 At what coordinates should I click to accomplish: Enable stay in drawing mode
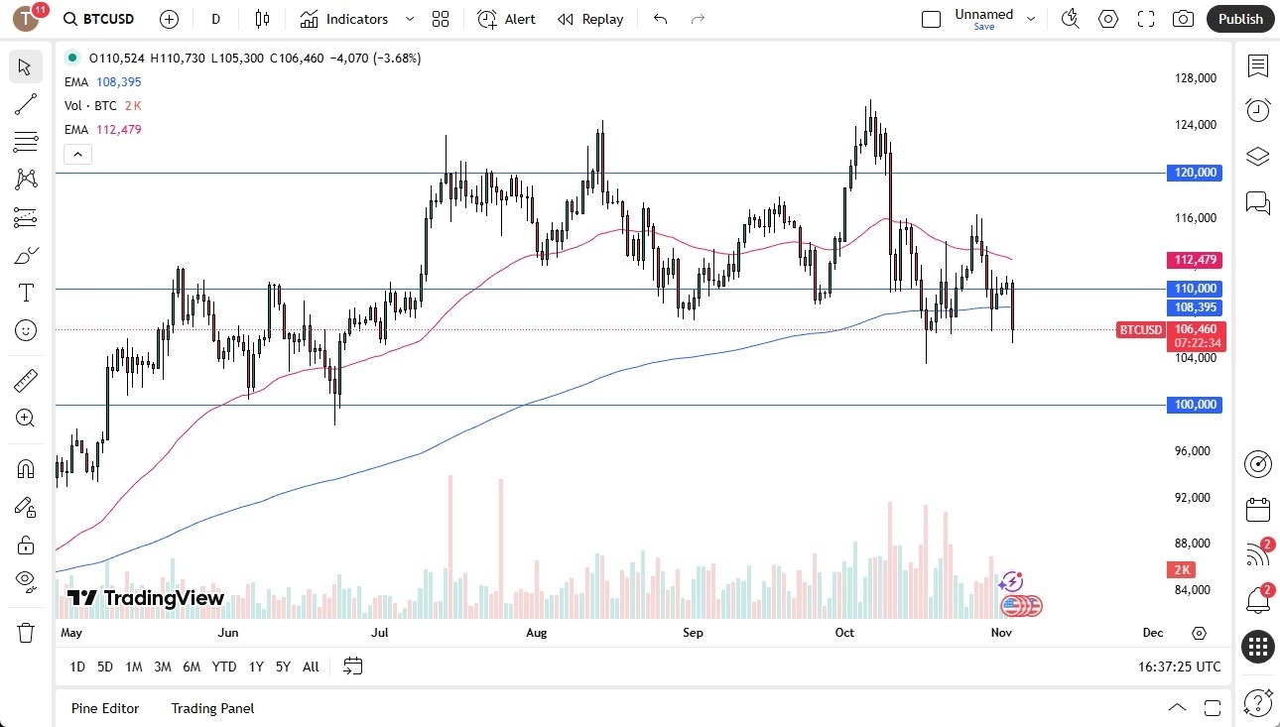26,506
